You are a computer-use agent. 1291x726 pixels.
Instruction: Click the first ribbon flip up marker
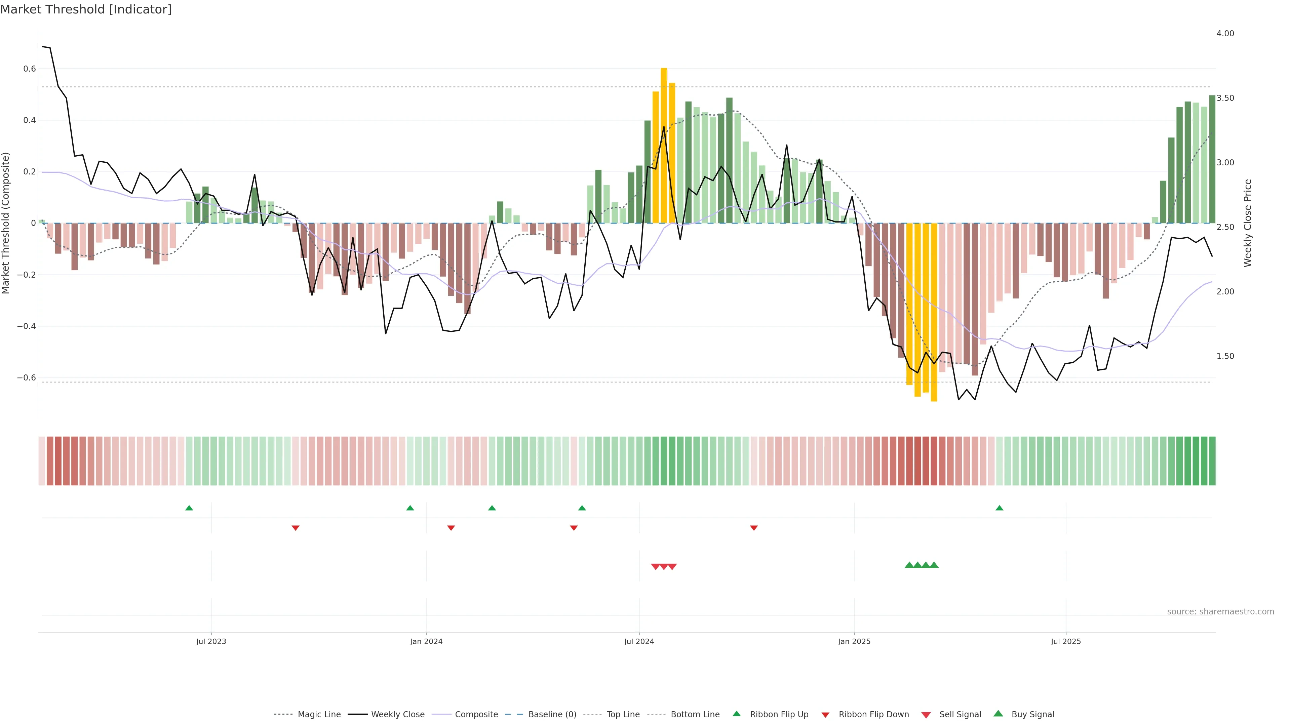pos(189,508)
